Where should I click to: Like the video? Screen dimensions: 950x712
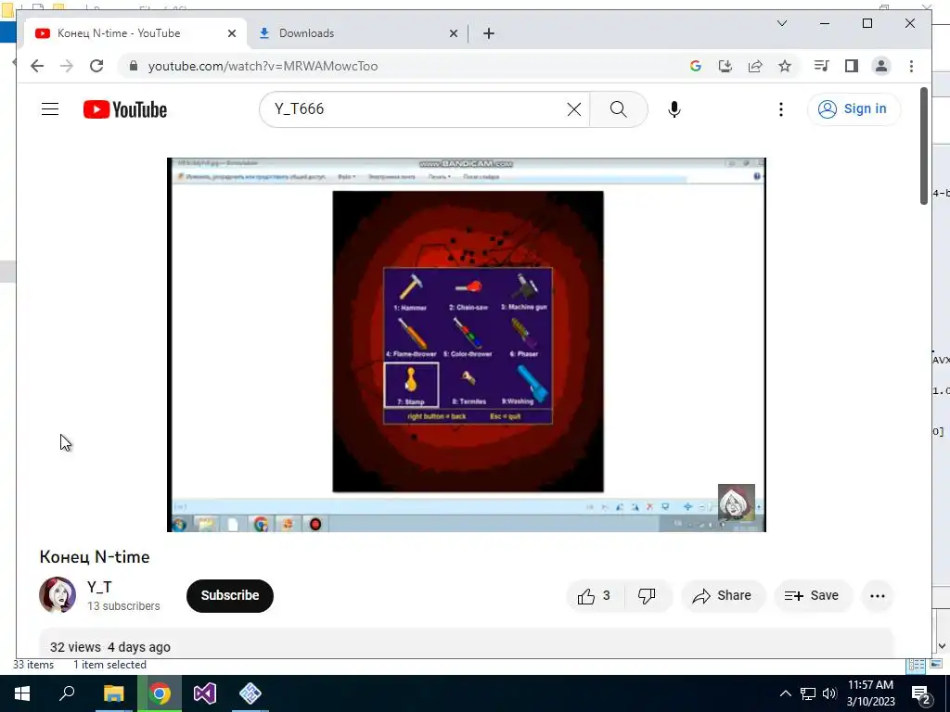click(x=595, y=596)
